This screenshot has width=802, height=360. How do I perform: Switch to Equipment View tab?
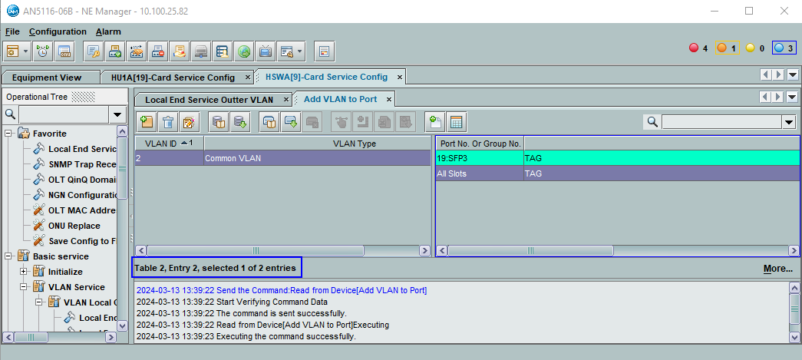pyautogui.click(x=47, y=78)
